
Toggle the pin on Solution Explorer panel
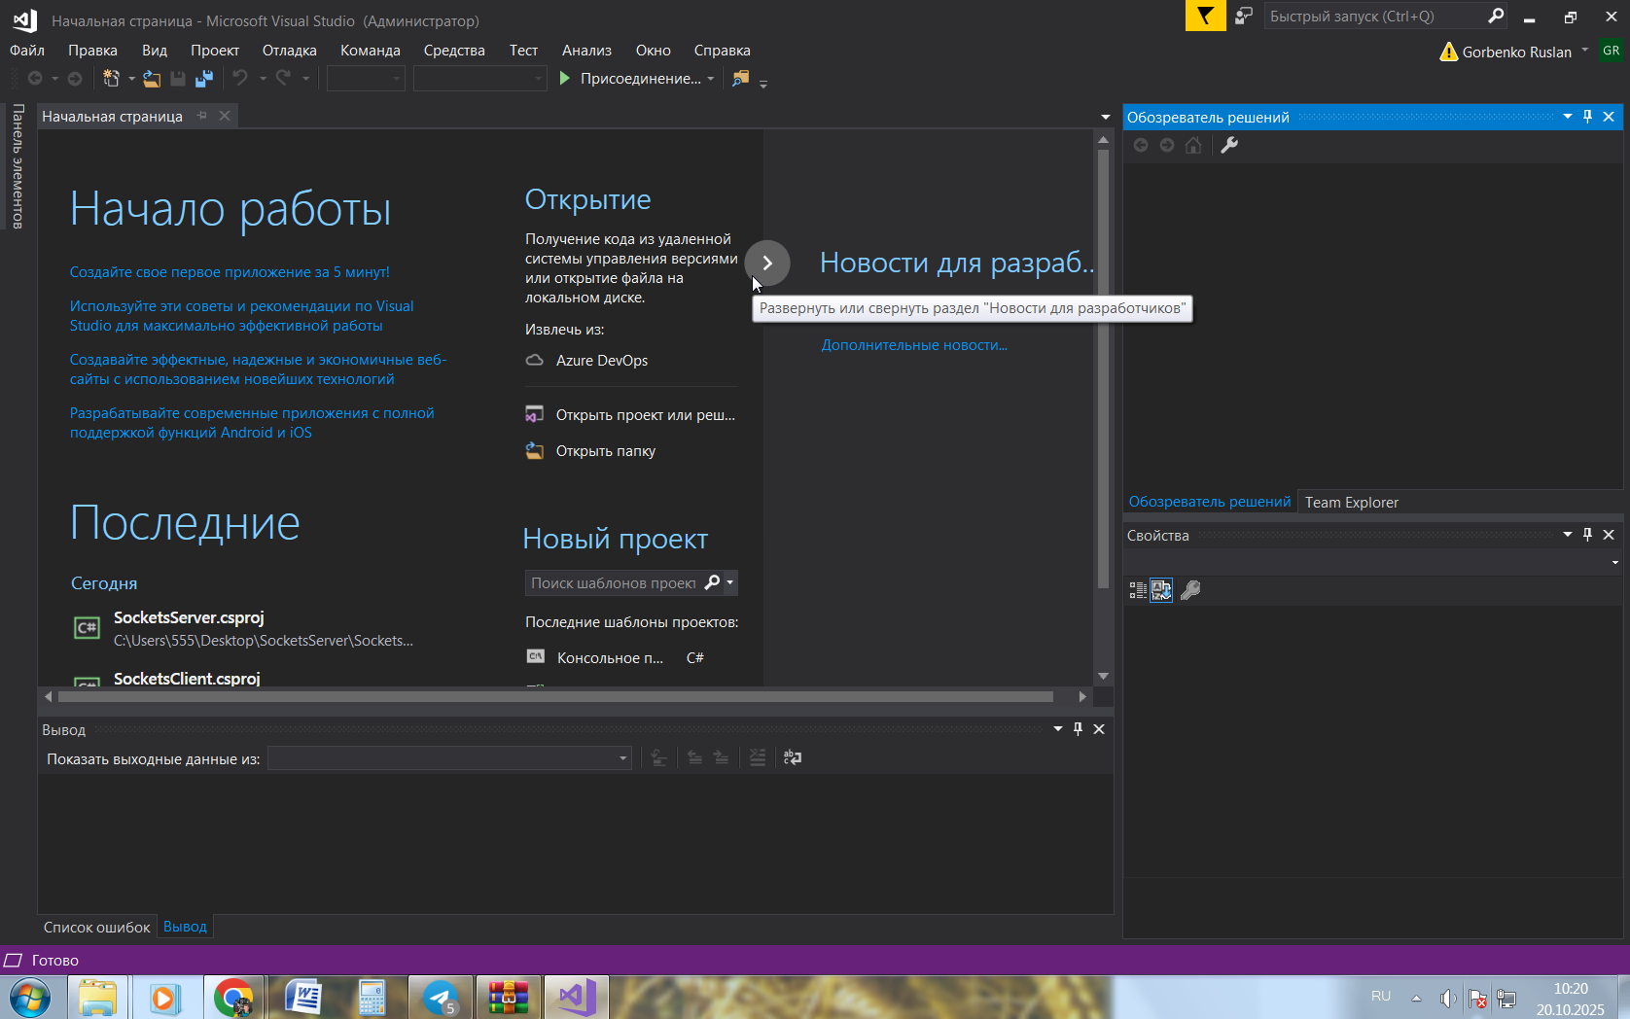[x=1587, y=117]
